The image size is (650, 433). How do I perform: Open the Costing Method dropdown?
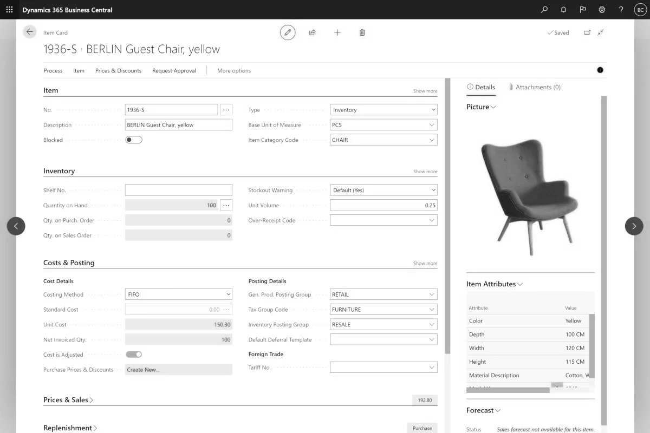coord(179,294)
